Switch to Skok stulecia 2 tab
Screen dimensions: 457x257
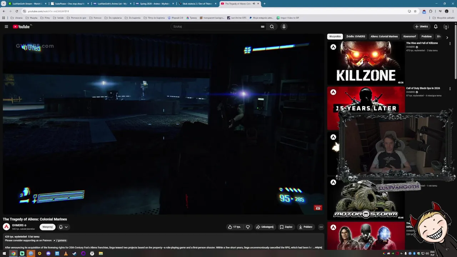(197, 4)
